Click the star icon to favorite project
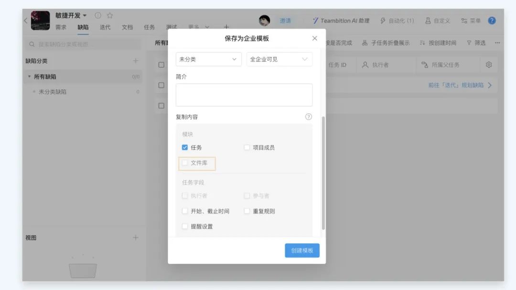Image resolution: width=516 pixels, height=290 pixels. [110, 16]
